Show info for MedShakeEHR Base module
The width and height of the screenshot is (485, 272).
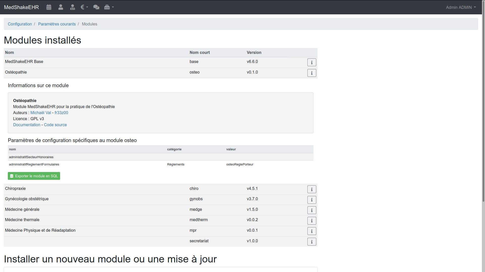click(312, 62)
